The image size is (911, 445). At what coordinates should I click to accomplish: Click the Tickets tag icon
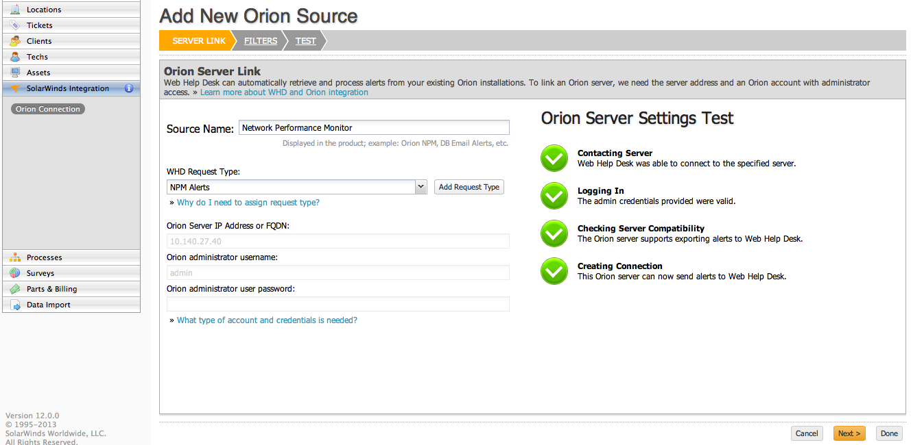15,25
